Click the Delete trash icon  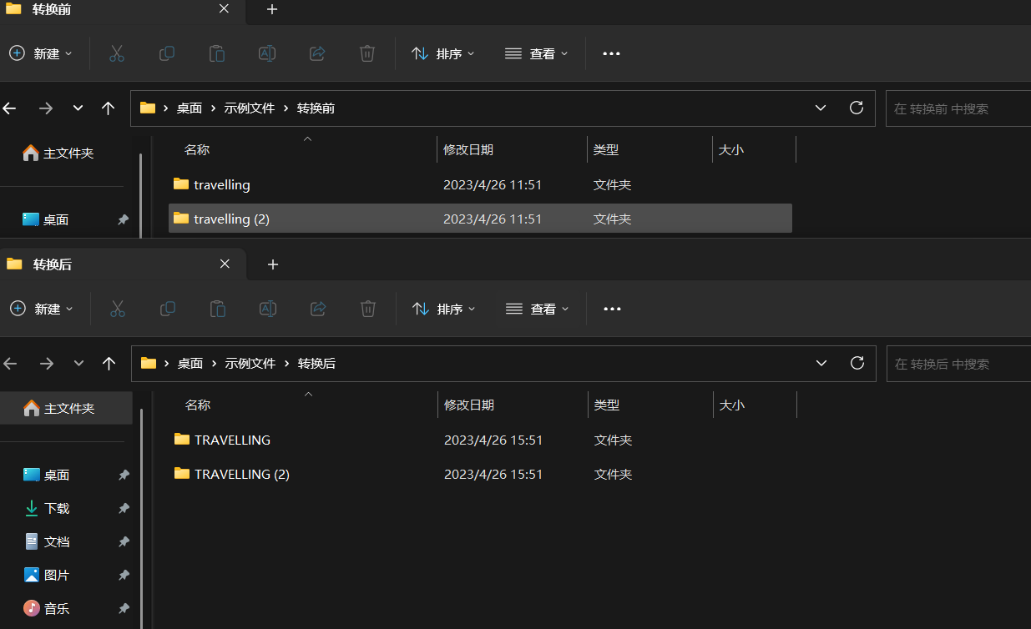pyautogui.click(x=367, y=53)
